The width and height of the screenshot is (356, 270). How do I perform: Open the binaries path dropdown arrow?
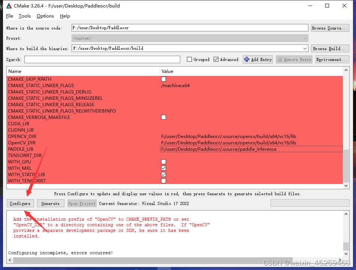pos(305,48)
